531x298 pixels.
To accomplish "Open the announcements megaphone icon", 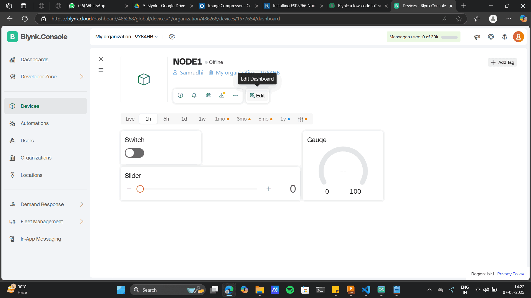I will [477, 37].
